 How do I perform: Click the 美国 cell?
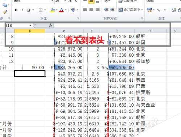point(151,80)
